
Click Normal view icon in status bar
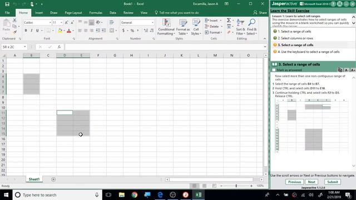tap(194, 186)
